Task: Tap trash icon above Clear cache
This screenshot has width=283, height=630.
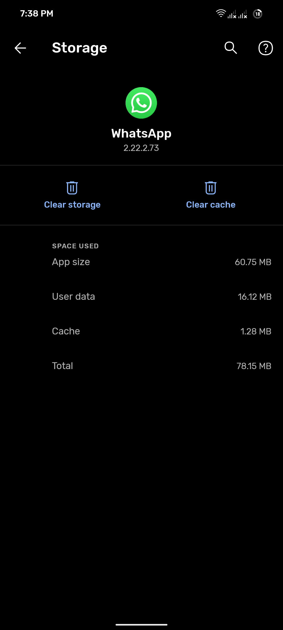Action: [x=210, y=188]
